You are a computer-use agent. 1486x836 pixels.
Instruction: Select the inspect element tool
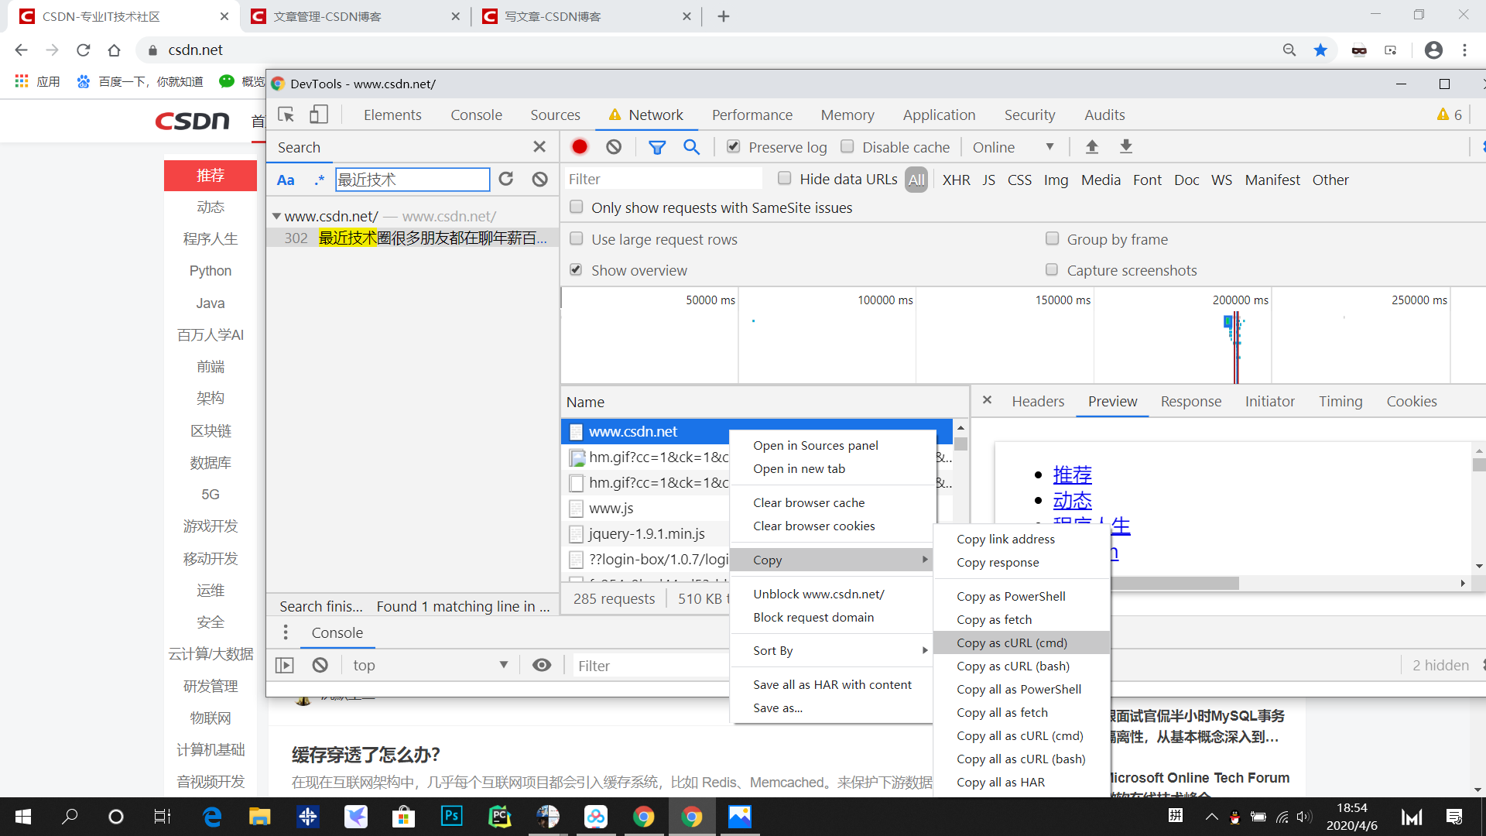286,114
